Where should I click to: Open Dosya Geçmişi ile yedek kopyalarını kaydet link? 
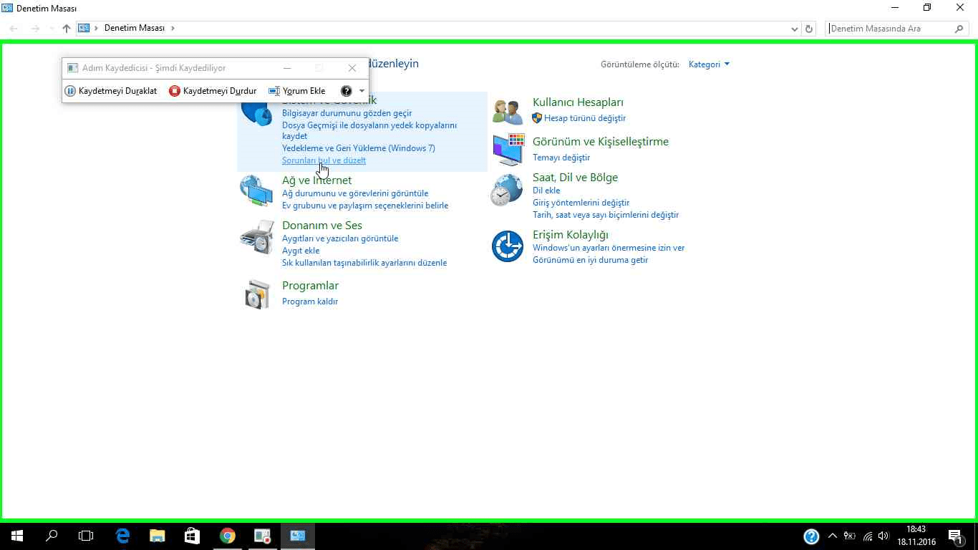click(x=369, y=130)
